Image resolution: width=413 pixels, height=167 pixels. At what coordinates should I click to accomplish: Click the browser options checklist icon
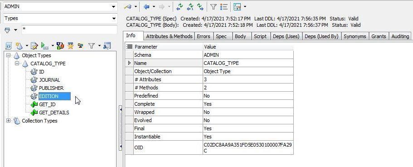pos(237,7)
